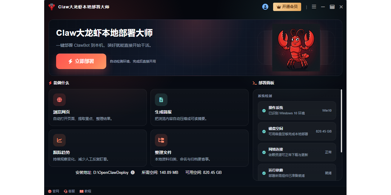This screenshot has height=195, width=391.
Task: Click the 官网 globe icon in the footer
Action: [49, 191]
